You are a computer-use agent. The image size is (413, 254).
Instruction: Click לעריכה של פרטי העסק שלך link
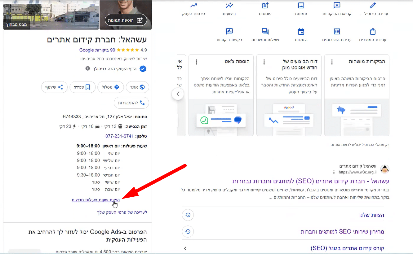point(122,212)
